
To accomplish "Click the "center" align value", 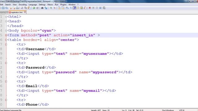I will point(67,40).
